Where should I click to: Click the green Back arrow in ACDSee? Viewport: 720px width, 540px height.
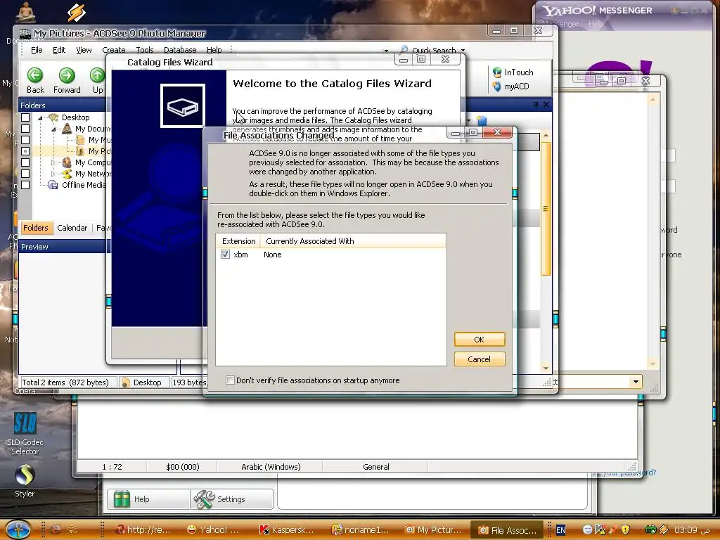(x=35, y=75)
